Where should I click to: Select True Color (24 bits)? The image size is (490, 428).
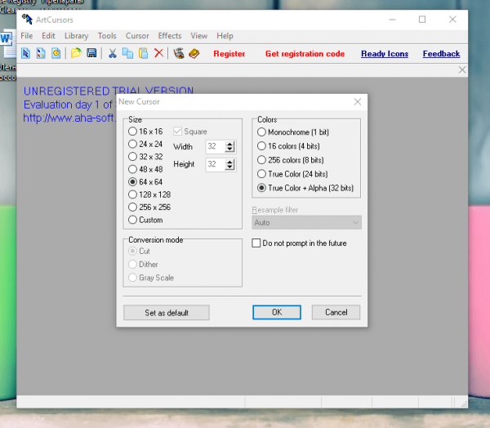tap(292, 174)
